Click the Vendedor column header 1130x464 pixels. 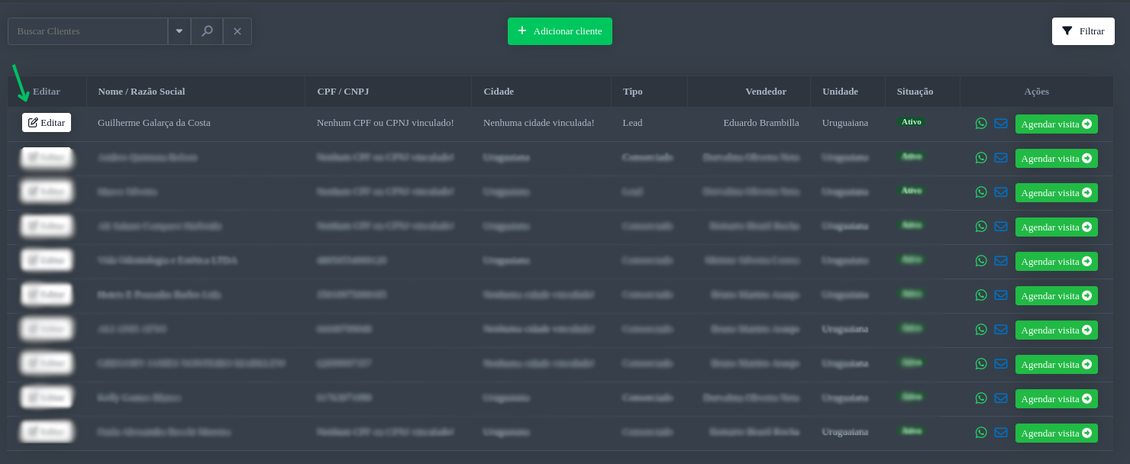pos(765,92)
